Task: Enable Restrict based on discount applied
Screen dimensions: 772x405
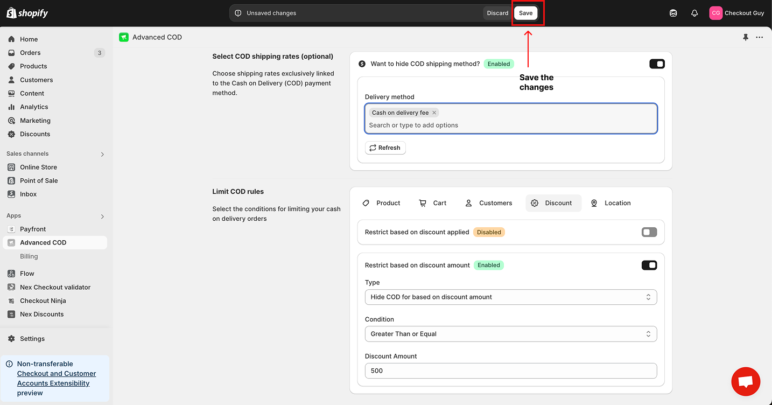Action: coord(649,232)
